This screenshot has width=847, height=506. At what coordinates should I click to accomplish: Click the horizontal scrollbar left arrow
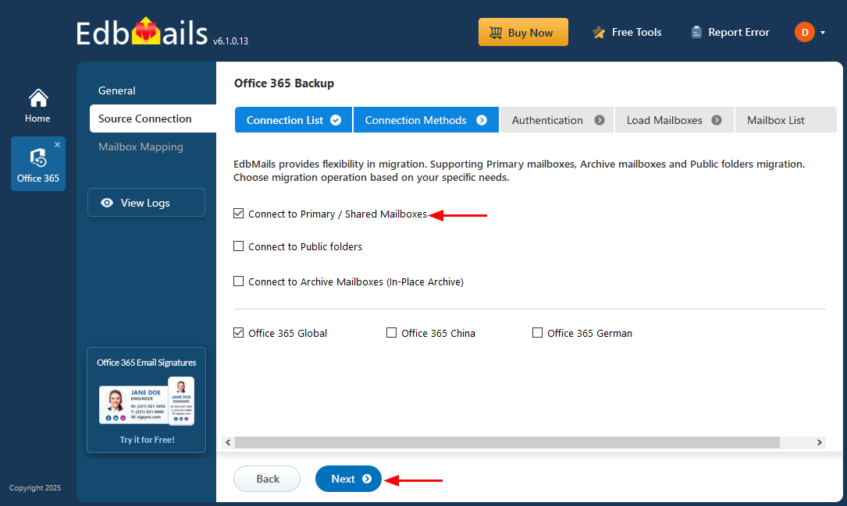[x=228, y=442]
